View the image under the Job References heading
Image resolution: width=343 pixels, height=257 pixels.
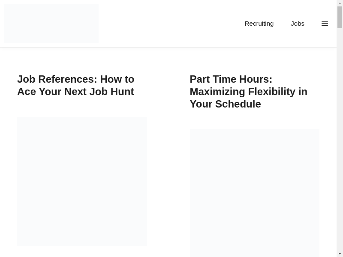(82, 182)
